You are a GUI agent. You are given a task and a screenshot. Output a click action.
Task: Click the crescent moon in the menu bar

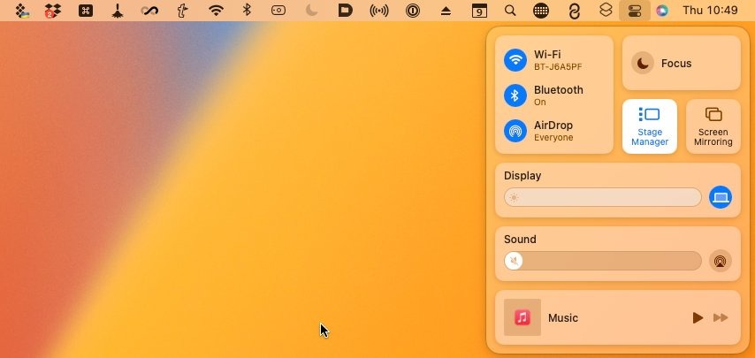(x=311, y=10)
